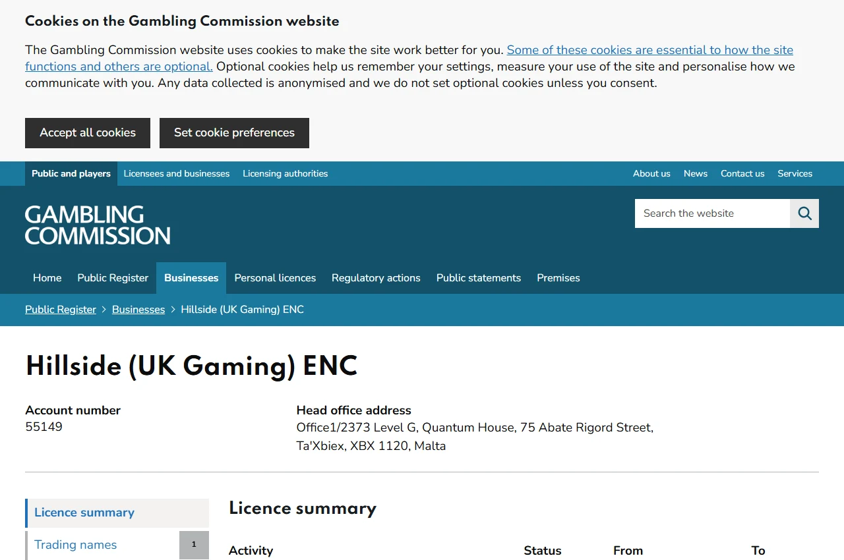Open the Services link
The height and width of the screenshot is (560, 844).
click(x=795, y=174)
